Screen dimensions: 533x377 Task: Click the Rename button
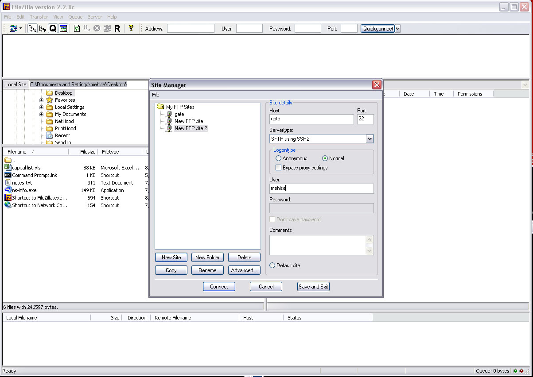coord(207,270)
